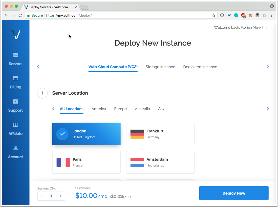Increase servers quantity with plus
This screenshot has width=278, height=207.
tap(61, 196)
